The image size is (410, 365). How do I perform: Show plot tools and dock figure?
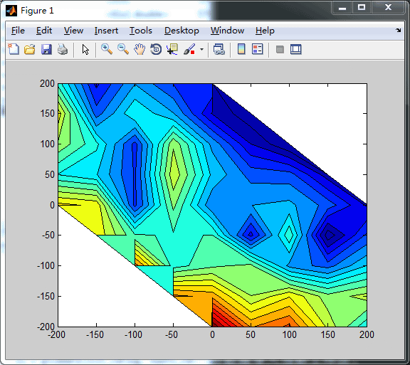[x=295, y=49]
